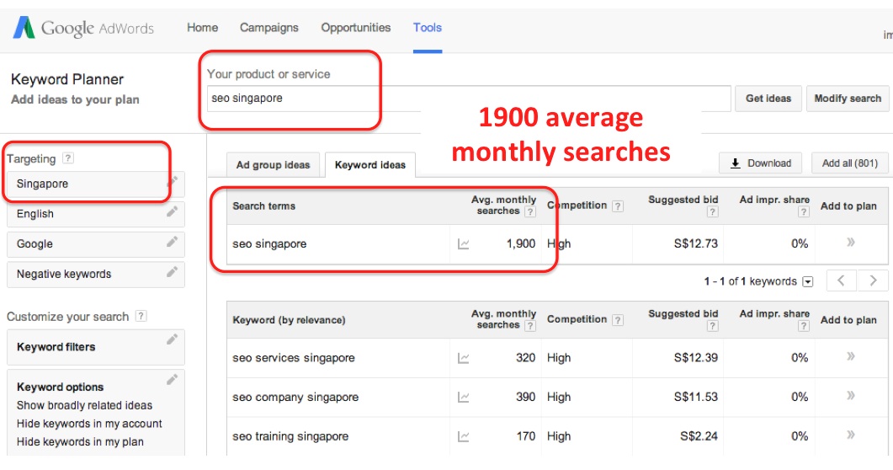Image resolution: width=893 pixels, height=470 pixels.
Task: Click the pencil icon next to Singapore targeting
Action: point(173,181)
